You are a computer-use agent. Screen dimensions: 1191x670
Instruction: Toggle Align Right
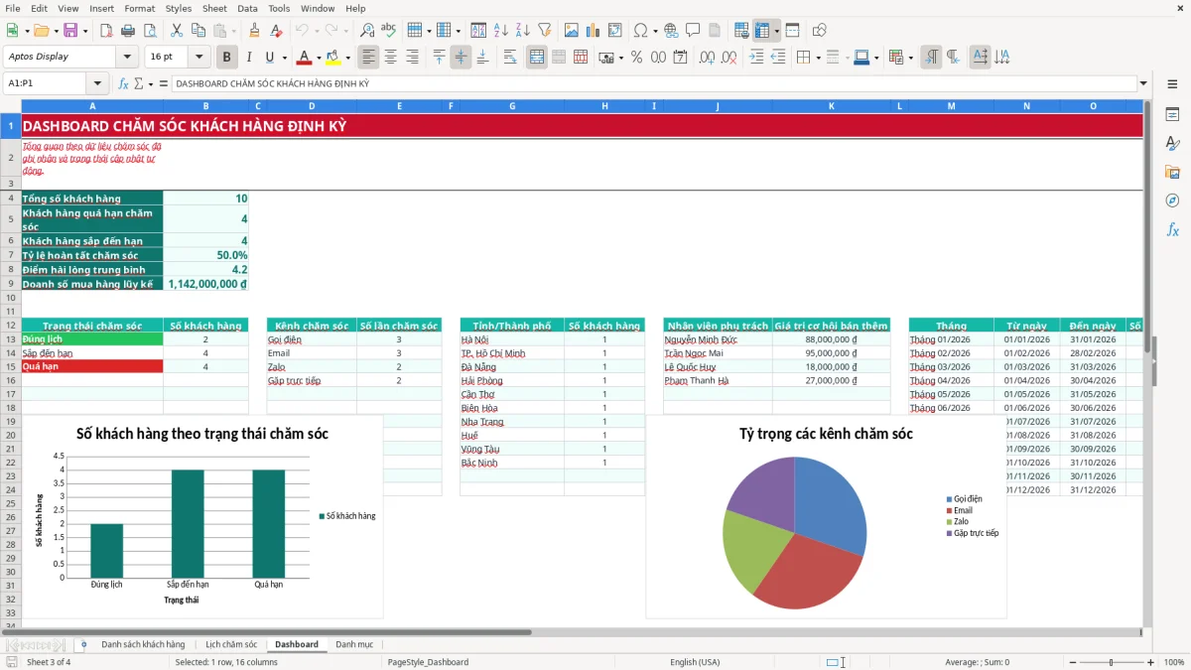tap(412, 57)
